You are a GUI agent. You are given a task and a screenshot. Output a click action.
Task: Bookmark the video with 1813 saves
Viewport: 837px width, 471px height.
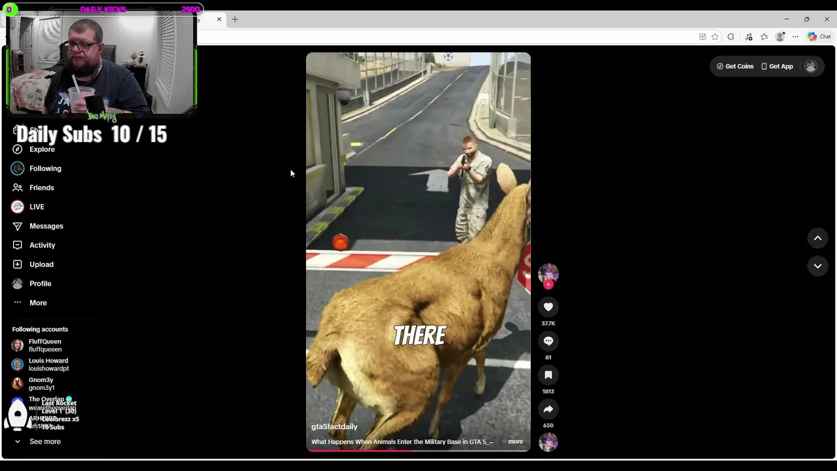coord(548,375)
